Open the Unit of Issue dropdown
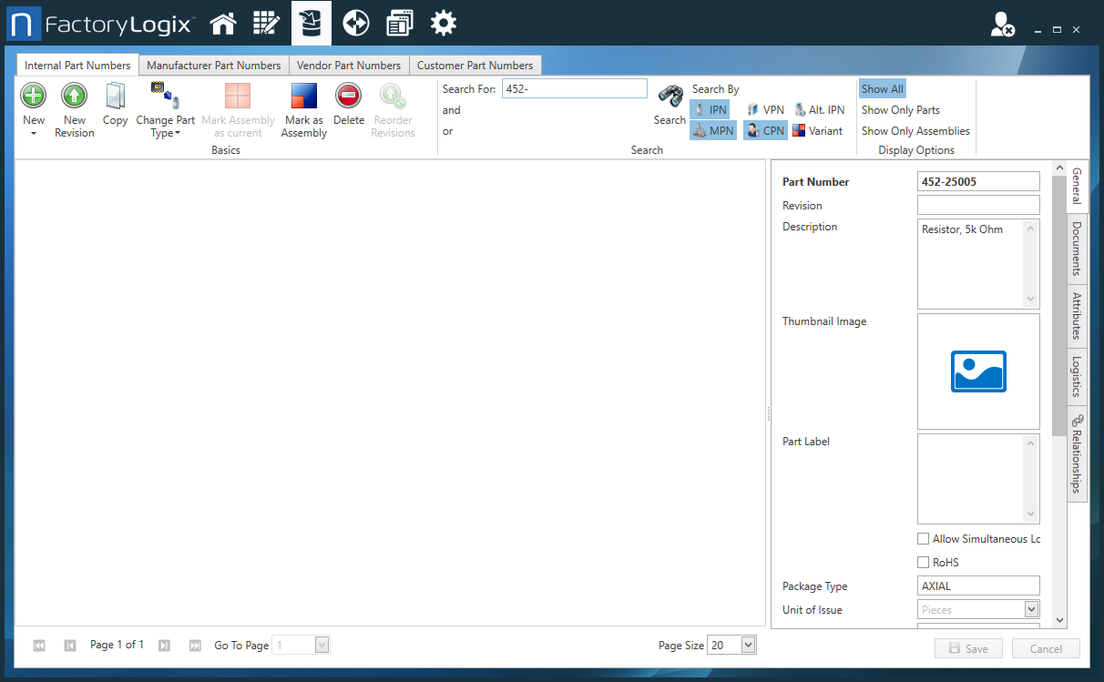 (1030, 608)
